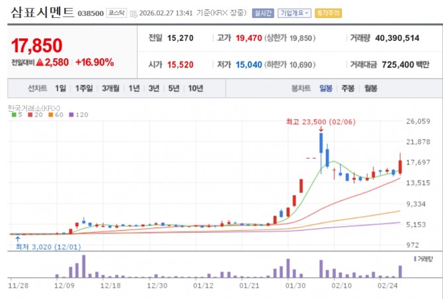
Task: Click the 최고 23,500 high marker arrow
Action: click(x=321, y=130)
